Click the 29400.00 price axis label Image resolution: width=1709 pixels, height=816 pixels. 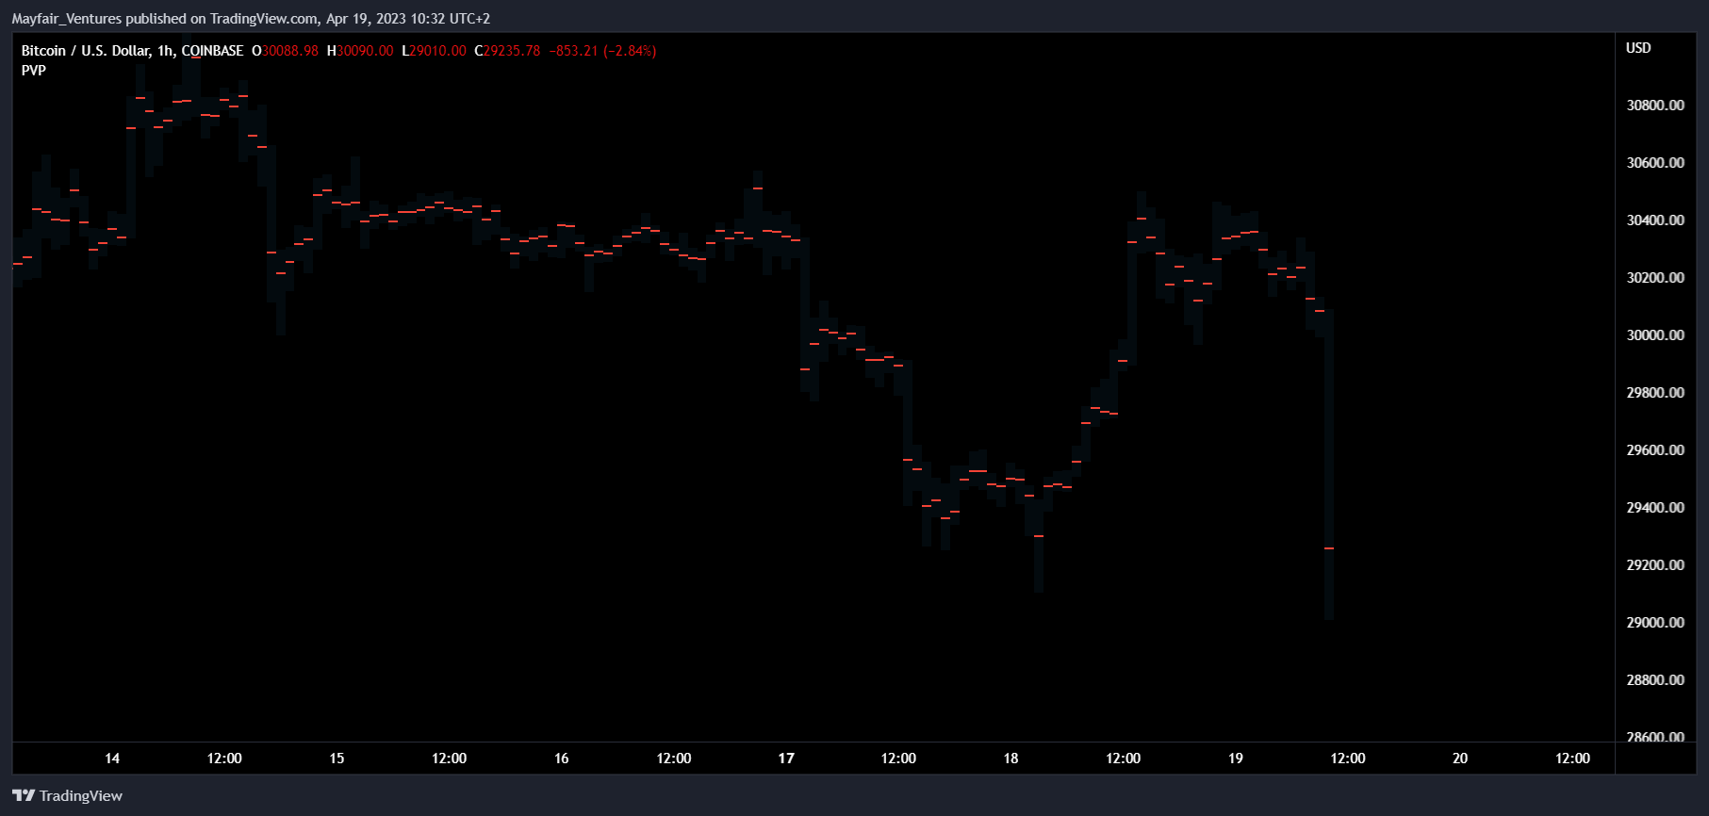(1655, 508)
